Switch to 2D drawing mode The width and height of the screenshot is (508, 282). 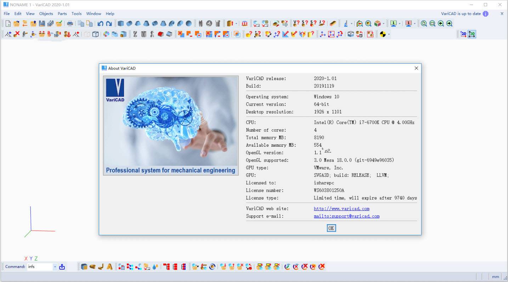tap(463, 34)
